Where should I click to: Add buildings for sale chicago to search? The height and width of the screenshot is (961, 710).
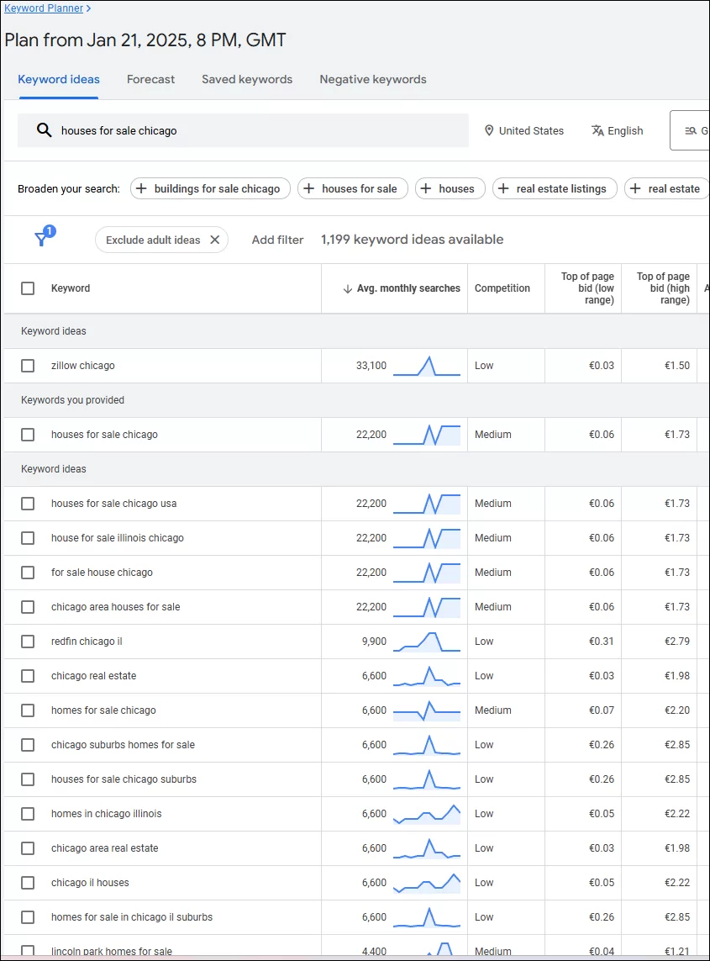click(x=210, y=189)
